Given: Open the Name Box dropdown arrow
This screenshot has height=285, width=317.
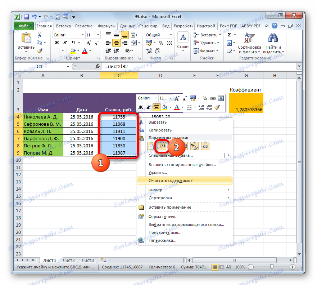Looking at the screenshot, I should pos(68,66).
